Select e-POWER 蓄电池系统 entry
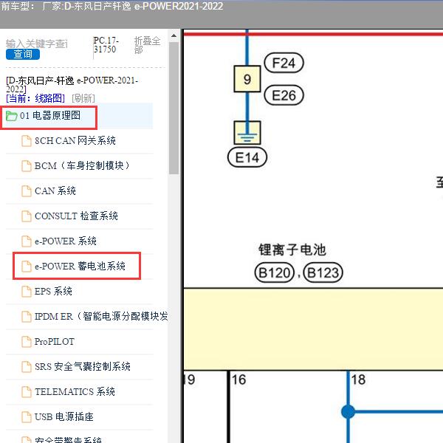Viewport: 443px width, 443px height. [x=80, y=266]
